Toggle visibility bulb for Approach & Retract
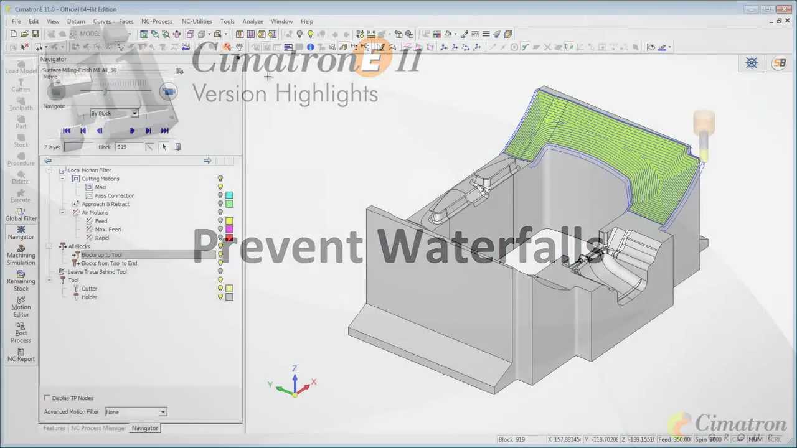 (220, 204)
